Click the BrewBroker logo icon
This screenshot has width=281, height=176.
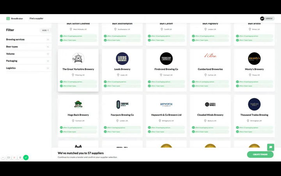tap(8, 18)
